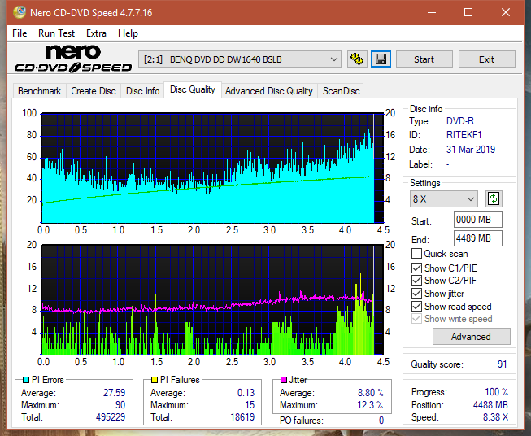531x436 pixels.
Task: Click PI Failures total 18619
Action: (242, 417)
